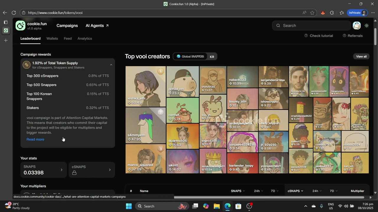
Task: Open the Check tutorial link
Action: (319, 36)
